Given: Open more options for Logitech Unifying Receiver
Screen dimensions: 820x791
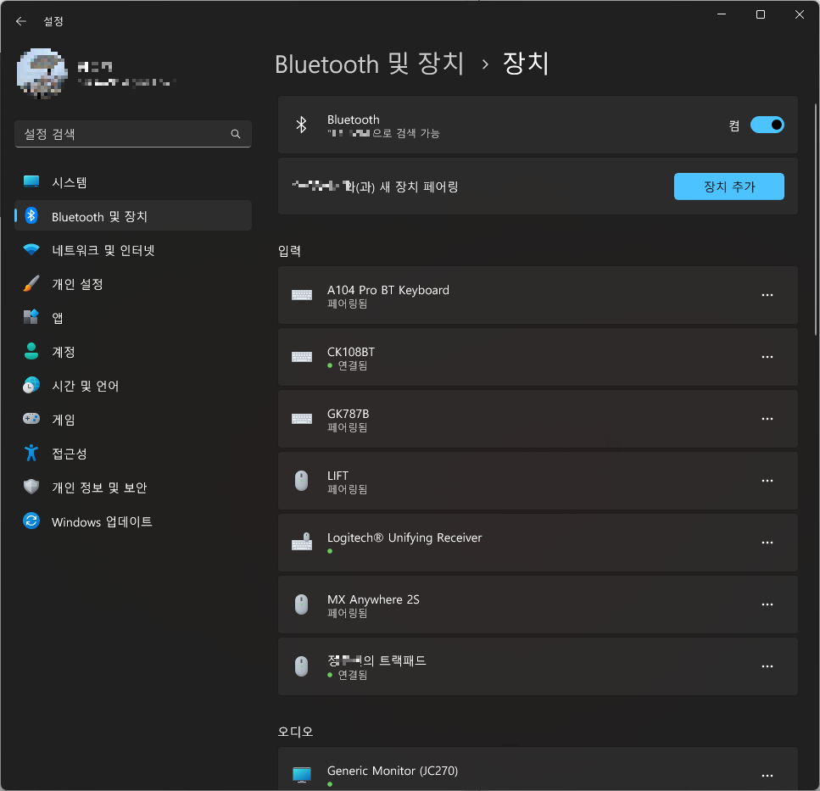Looking at the screenshot, I should click(767, 543).
